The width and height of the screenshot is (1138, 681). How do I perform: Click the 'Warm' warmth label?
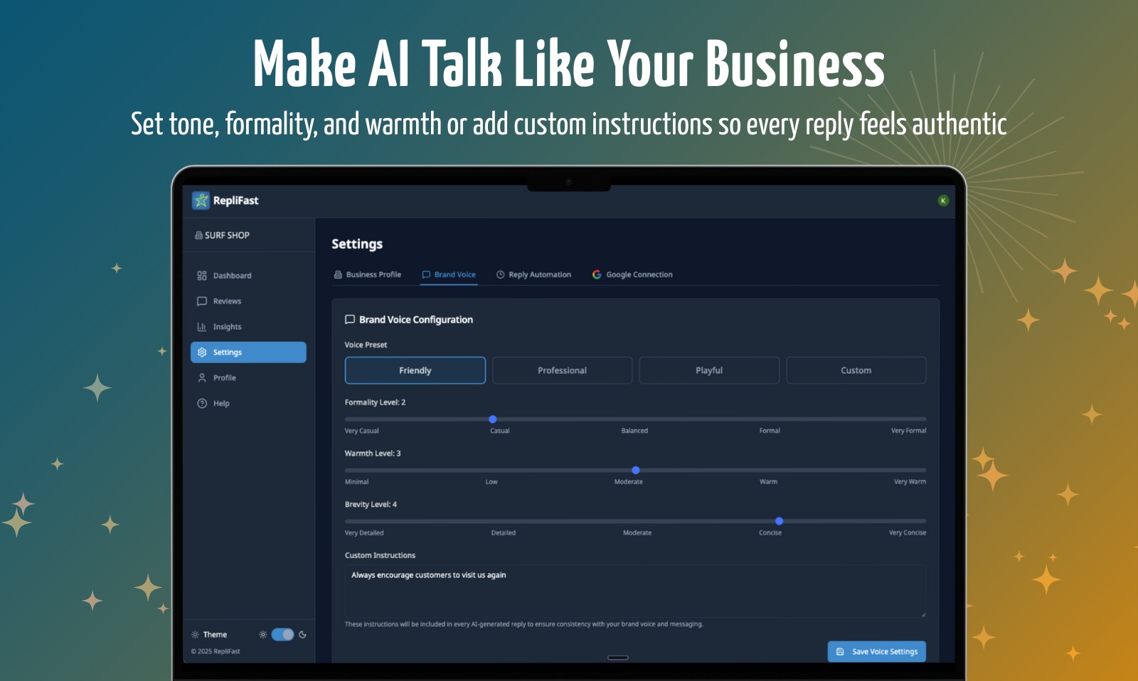[768, 482]
